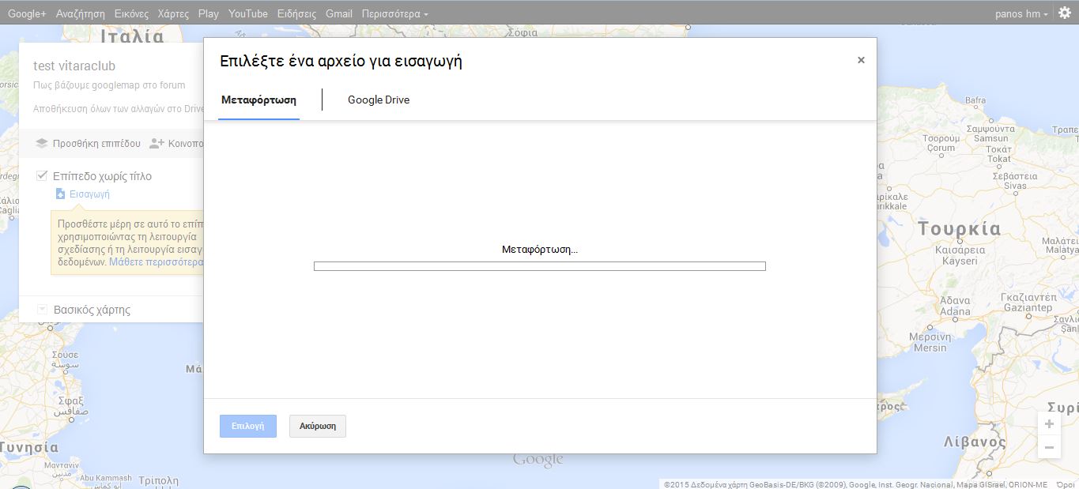
Task: Click the Λίβανος label on the map
Action: [x=974, y=442]
